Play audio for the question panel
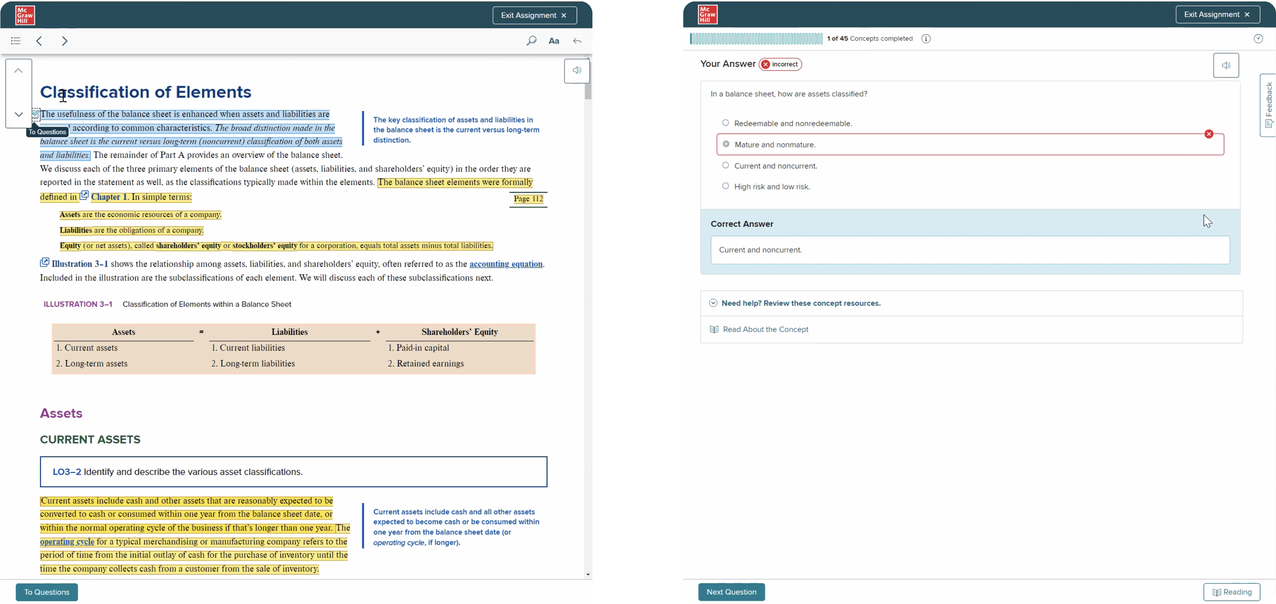The image size is (1276, 604). pyautogui.click(x=1225, y=65)
